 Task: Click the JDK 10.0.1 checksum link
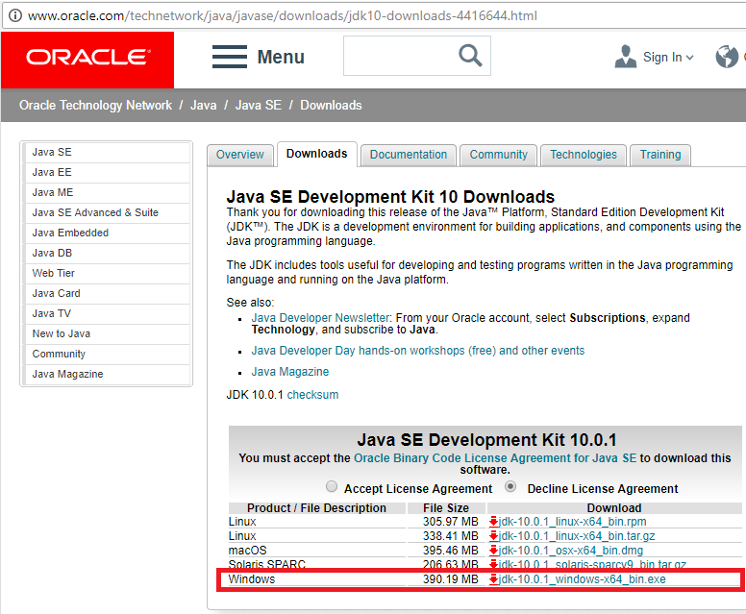click(x=312, y=395)
